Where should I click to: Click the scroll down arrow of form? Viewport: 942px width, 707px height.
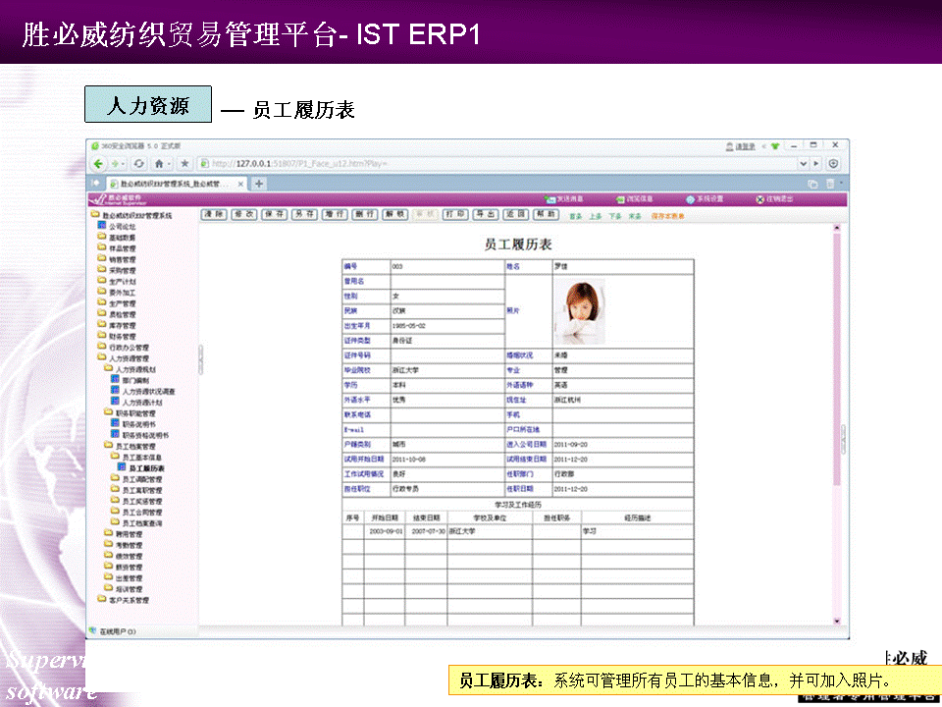(837, 621)
